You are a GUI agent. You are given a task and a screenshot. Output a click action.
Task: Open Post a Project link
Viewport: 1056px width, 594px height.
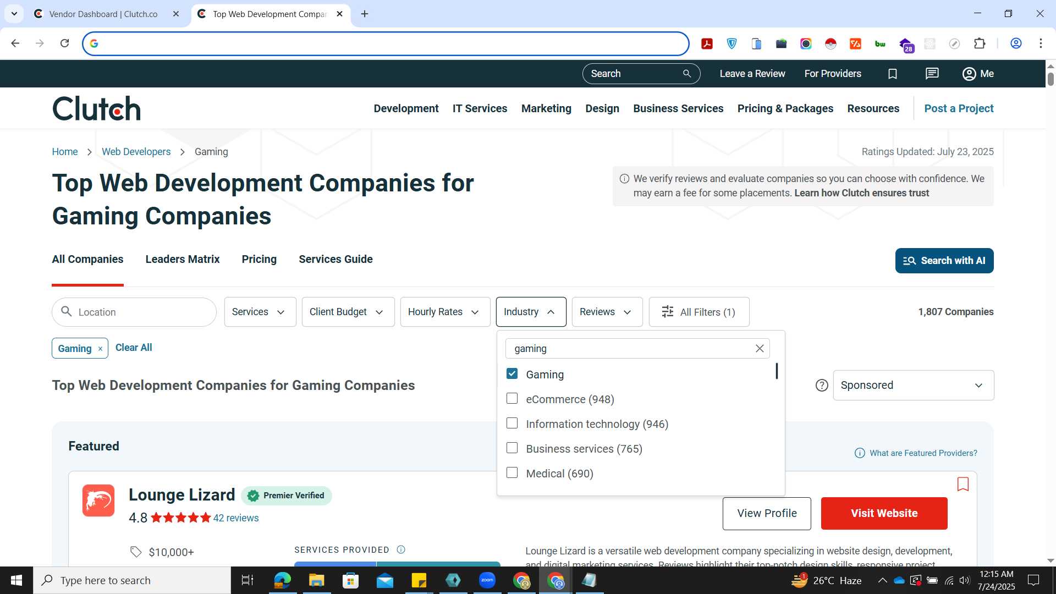(959, 108)
